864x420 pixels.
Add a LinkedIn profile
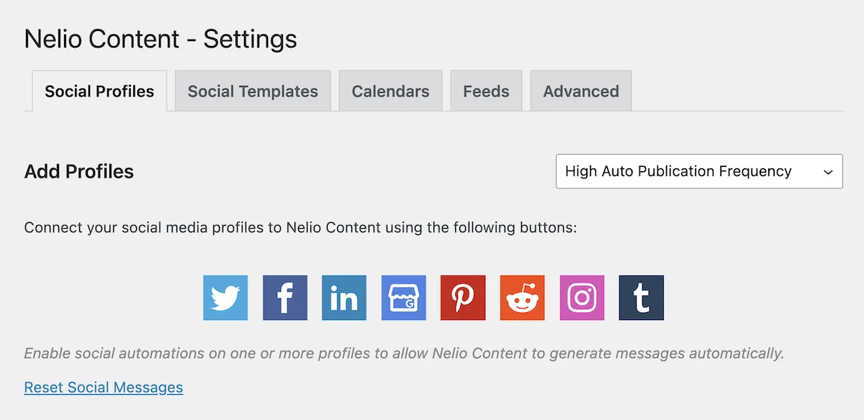[344, 298]
